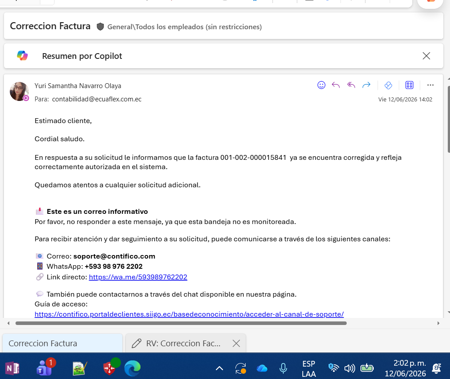Click the vertical scrollbar thumb
Screen dimensions: 450x379
[449, 119]
